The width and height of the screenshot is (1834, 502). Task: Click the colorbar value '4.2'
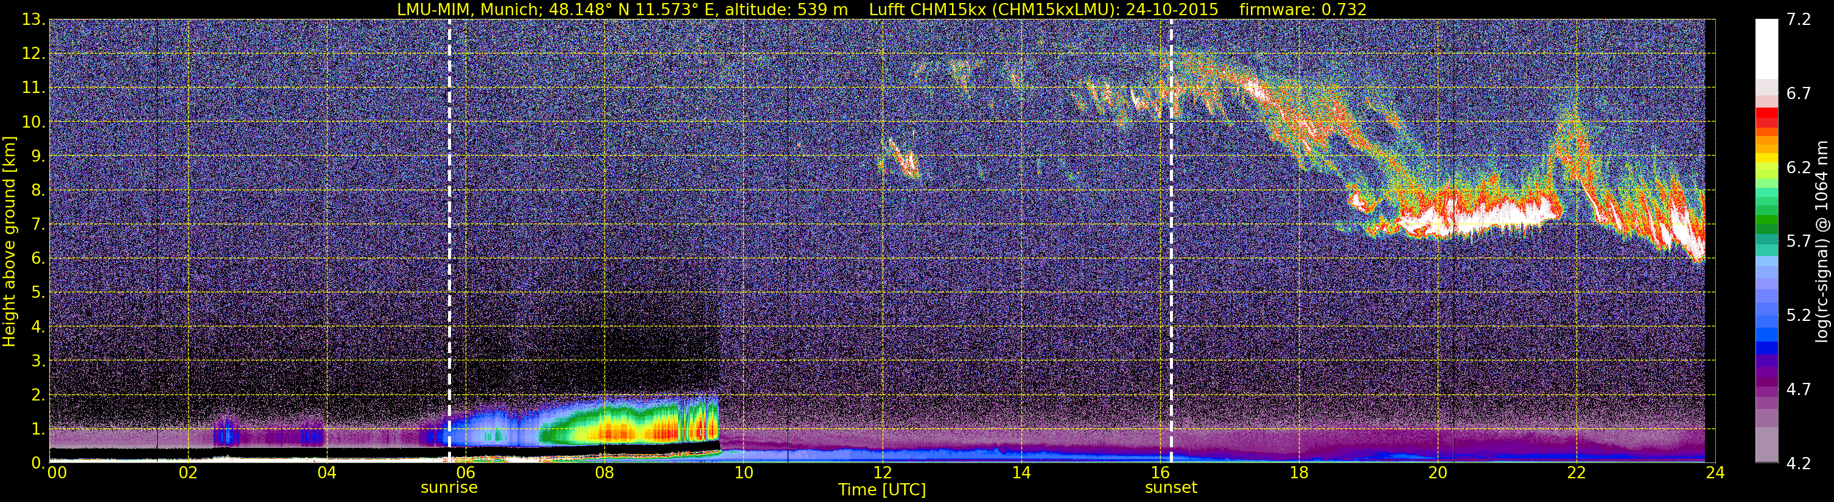point(1799,463)
